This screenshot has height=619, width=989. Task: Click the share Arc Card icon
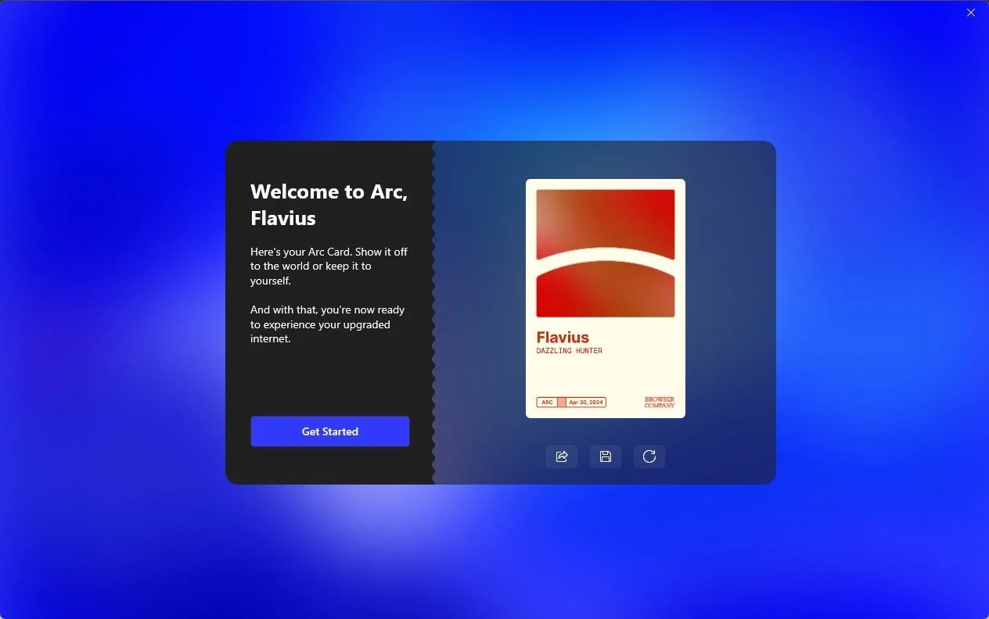click(x=562, y=456)
